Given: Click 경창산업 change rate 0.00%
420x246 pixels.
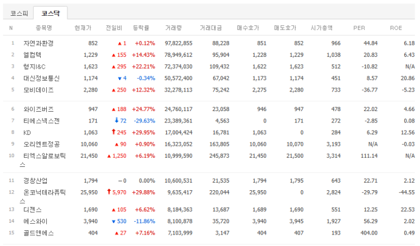Looking at the screenshot, I should coord(147,181).
